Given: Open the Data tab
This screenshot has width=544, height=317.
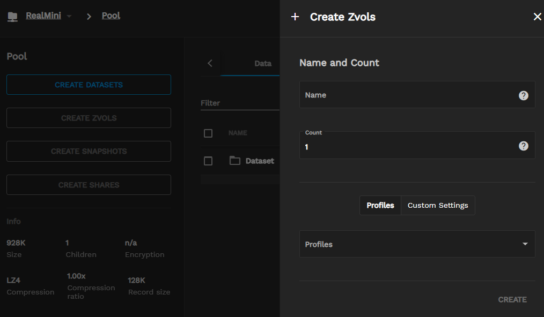Looking at the screenshot, I should [x=262, y=63].
